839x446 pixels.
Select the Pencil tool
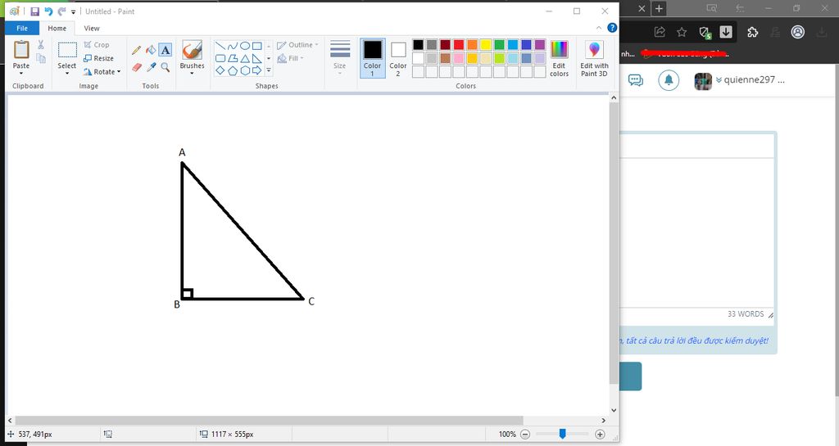tap(137, 50)
